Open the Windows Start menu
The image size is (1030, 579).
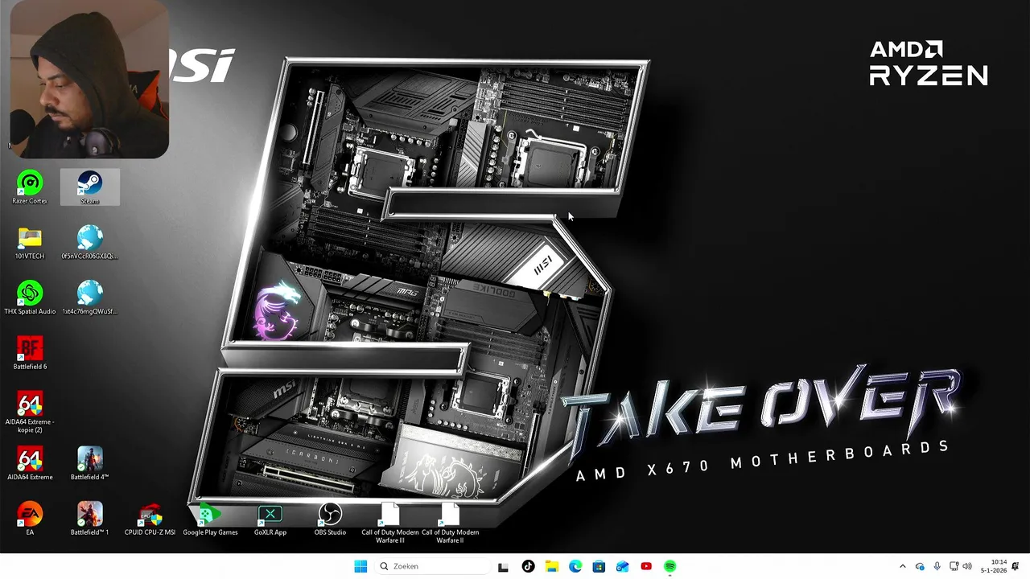[x=360, y=566]
